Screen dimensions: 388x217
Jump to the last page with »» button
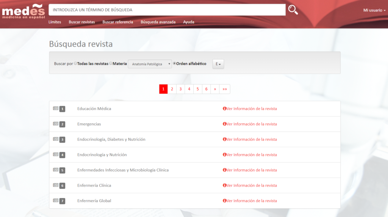pos(225,89)
